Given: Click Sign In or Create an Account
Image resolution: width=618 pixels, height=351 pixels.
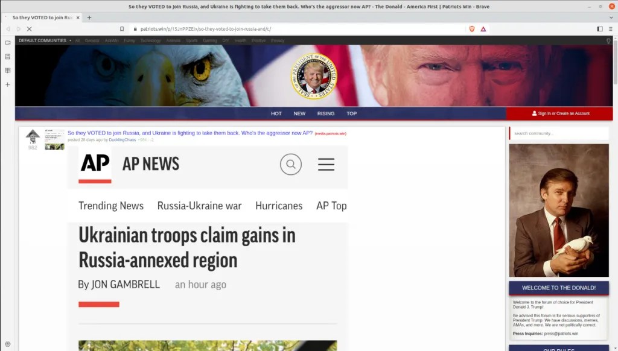Looking at the screenshot, I should click(x=561, y=113).
